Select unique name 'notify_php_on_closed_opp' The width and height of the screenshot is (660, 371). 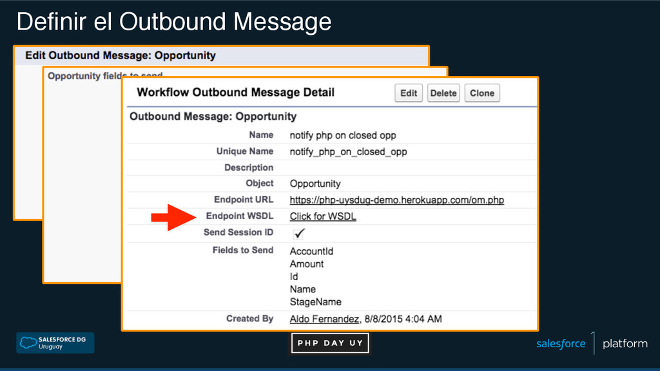tap(348, 152)
